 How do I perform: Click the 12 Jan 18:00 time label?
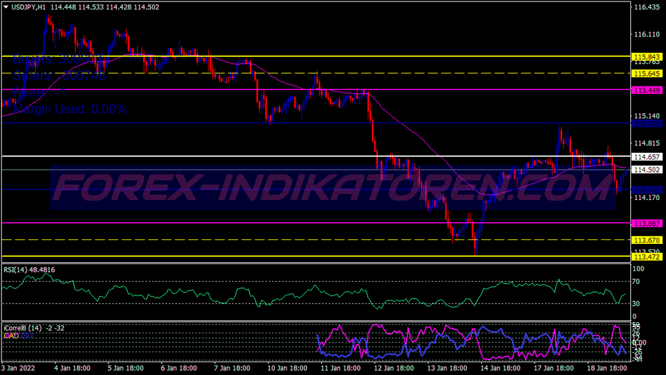394,368
